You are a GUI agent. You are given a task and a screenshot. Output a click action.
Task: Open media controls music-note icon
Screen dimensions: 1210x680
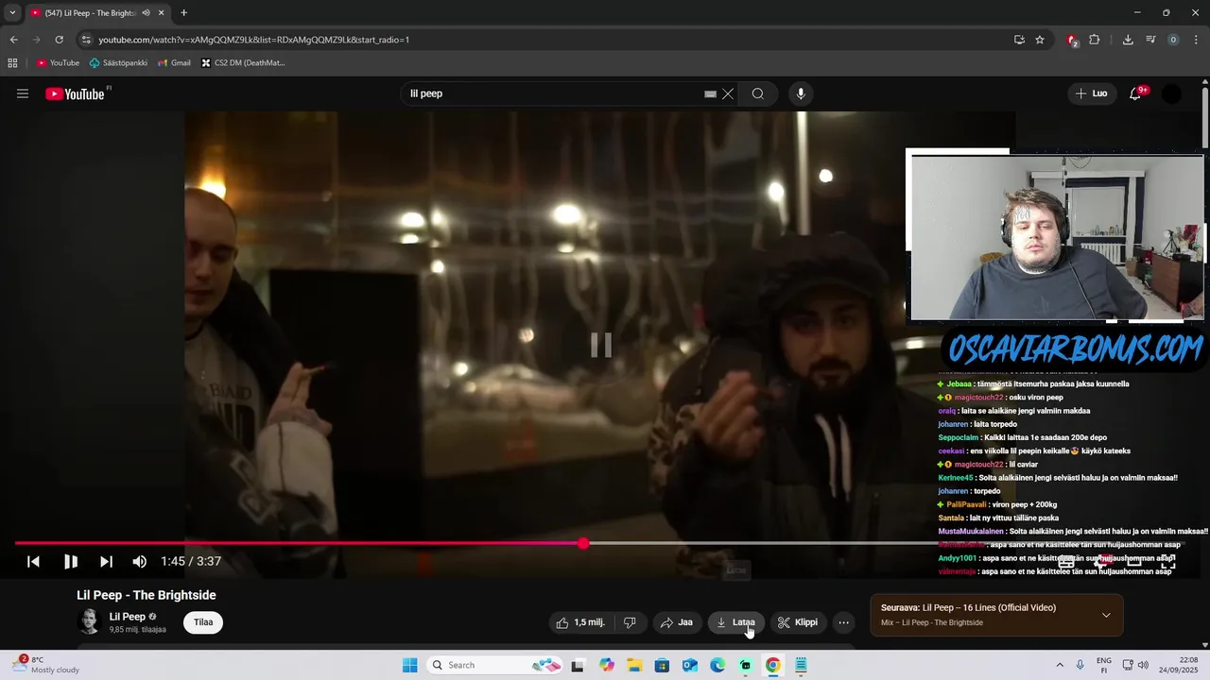[x=1150, y=40]
